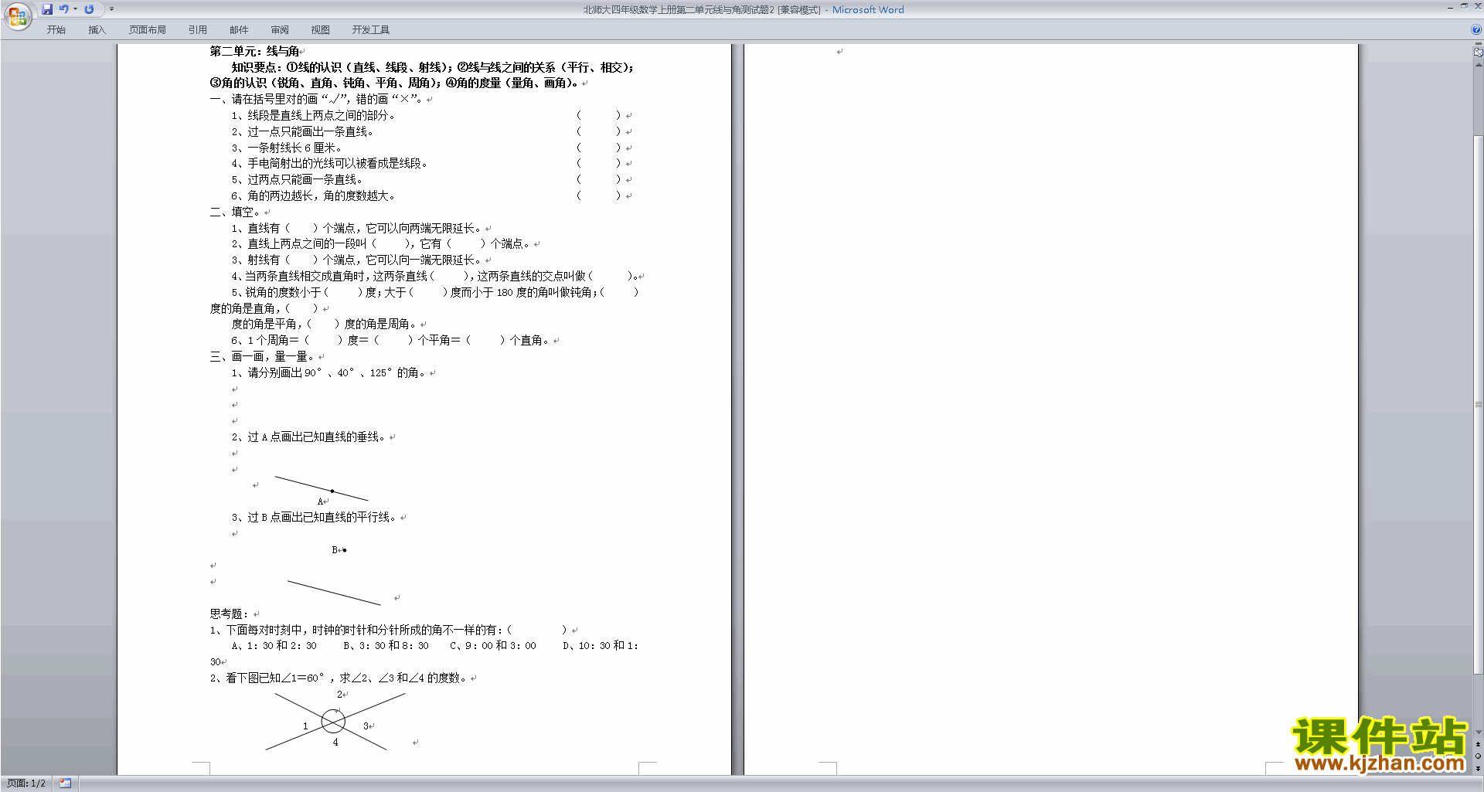
Task: Switch to the 视图 ribbon tab
Action: click(x=321, y=29)
